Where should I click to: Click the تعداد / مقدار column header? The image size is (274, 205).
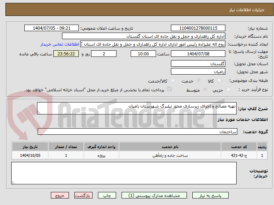click(x=66, y=147)
